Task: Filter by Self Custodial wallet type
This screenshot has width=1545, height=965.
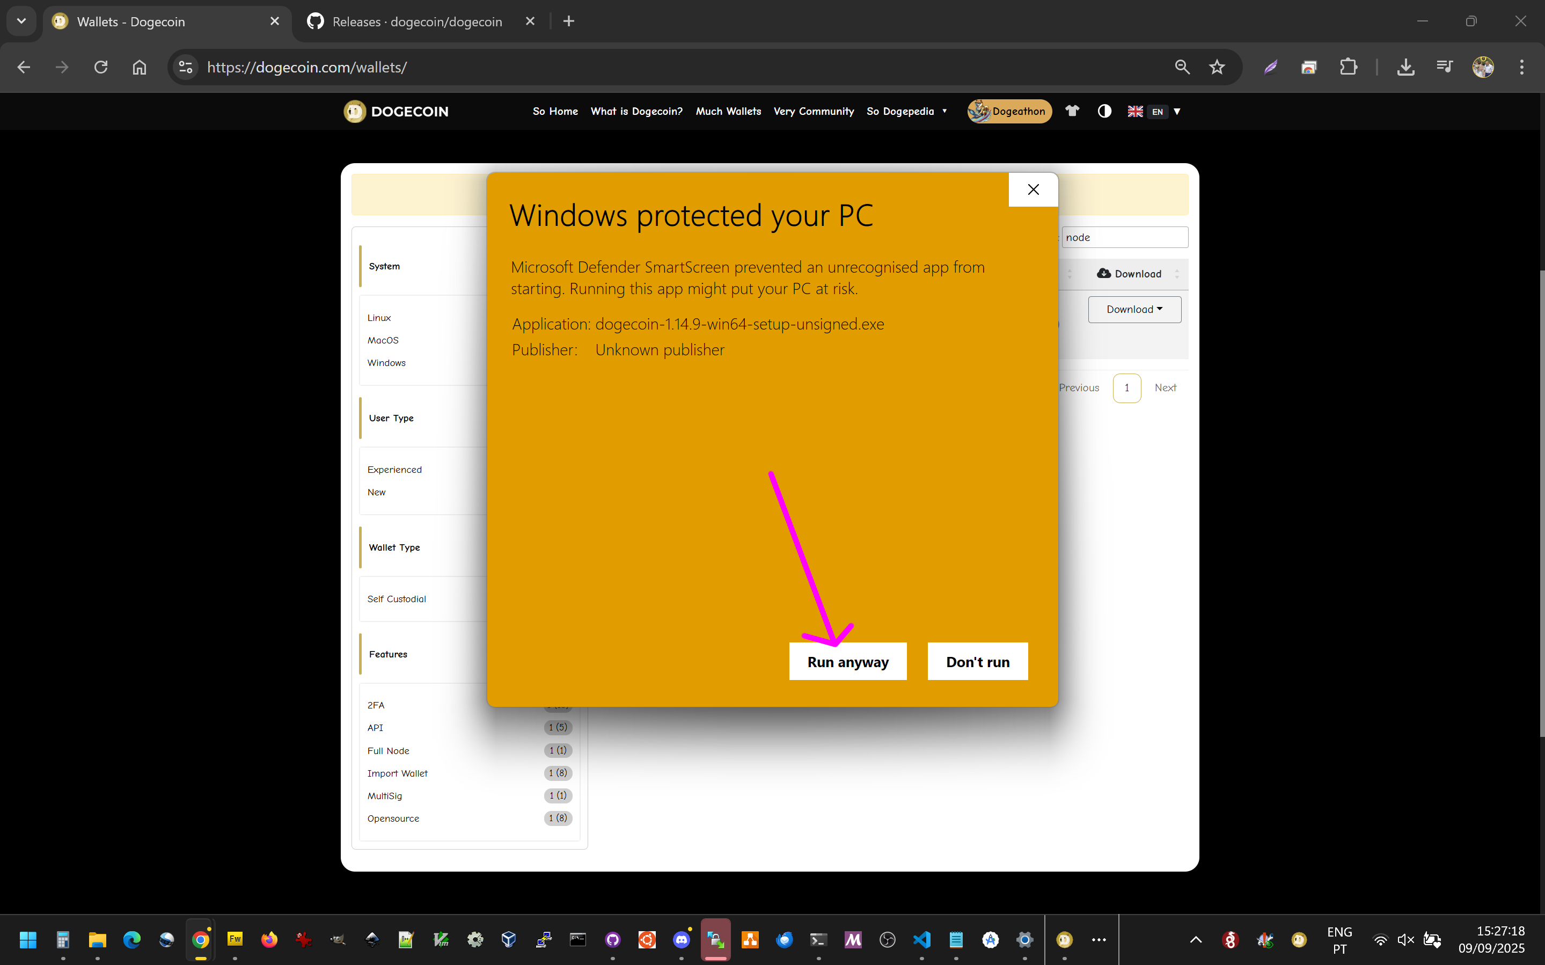Action: [396, 598]
